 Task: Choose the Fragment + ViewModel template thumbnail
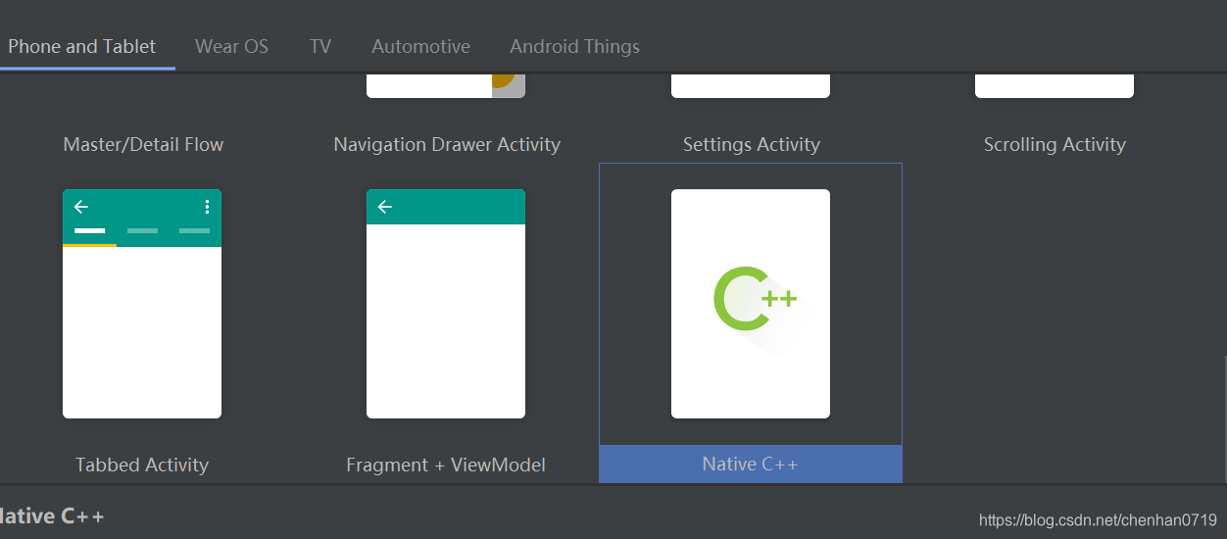coord(446,304)
